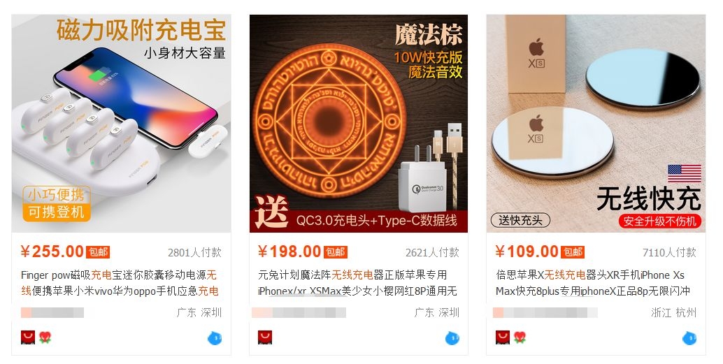This screenshot has height=364, width=723.
Task: Click the blue Wangwang chat icon under magic array charger
Action: [x=452, y=338]
